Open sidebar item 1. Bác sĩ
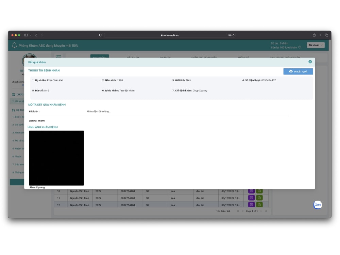The image size is (340, 255). (18, 117)
